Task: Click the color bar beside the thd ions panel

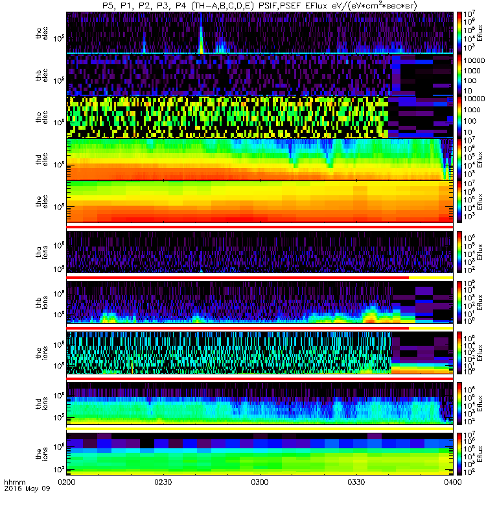Action: coord(459,404)
